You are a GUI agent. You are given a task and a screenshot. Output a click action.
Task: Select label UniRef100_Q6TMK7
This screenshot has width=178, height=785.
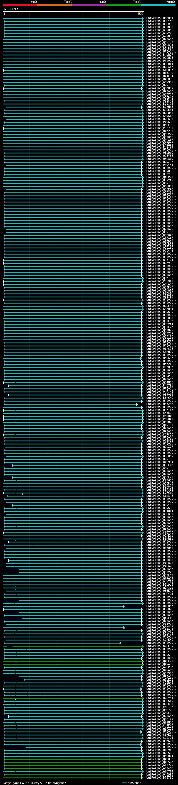[x=159, y=330]
